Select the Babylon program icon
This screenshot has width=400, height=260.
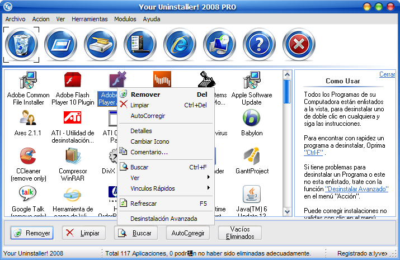click(251, 118)
